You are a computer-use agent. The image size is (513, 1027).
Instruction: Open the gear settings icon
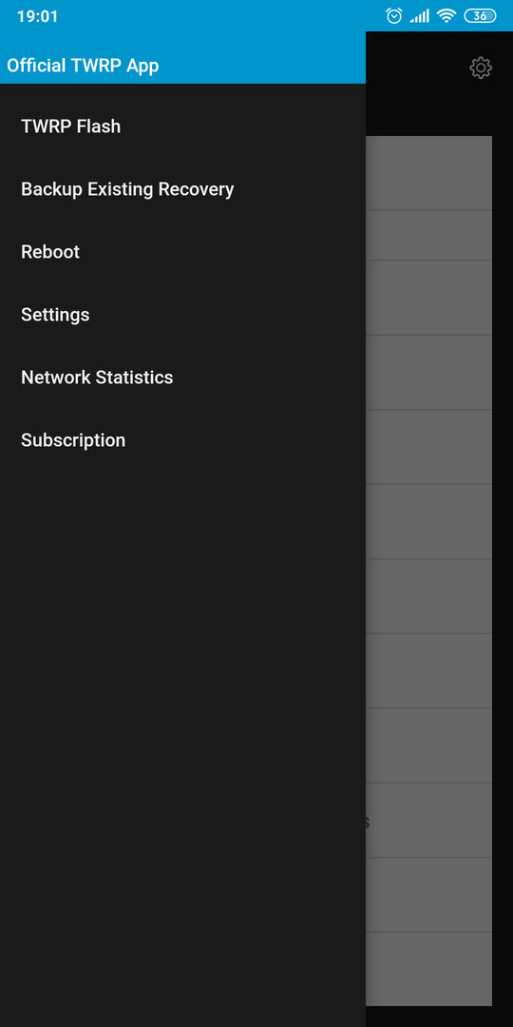click(481, 68)
